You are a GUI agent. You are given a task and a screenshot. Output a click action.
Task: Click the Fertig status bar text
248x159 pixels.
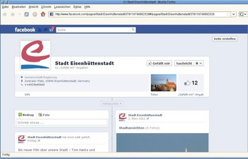click(6, 155)
